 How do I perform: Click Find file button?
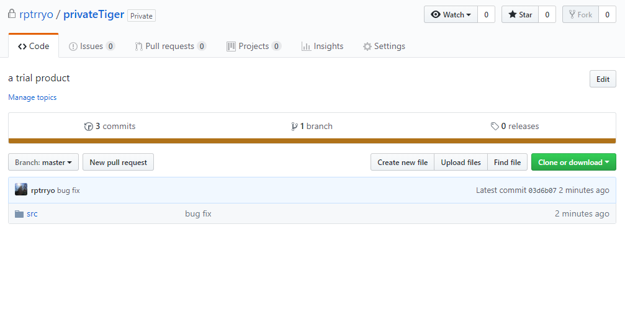click(x=508, y=162)
